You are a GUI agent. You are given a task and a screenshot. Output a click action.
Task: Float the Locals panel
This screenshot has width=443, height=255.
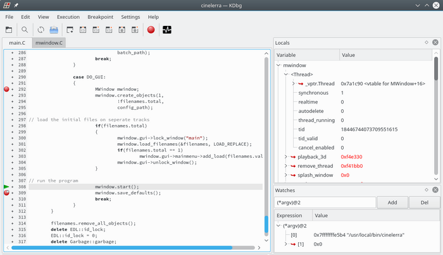(x=427, y=42)
